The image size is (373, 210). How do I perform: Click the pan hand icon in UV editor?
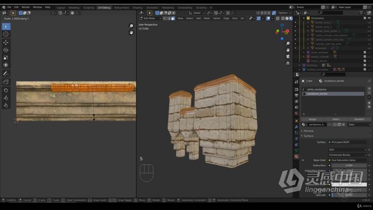(x=131, y=33)
